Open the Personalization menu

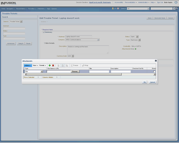131,3
